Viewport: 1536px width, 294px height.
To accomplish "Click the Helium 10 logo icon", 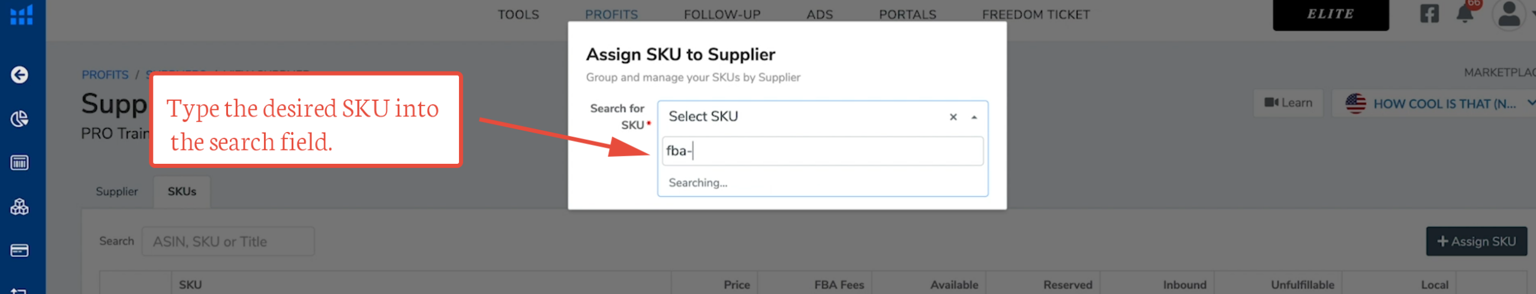I will (x=22, y=14).
